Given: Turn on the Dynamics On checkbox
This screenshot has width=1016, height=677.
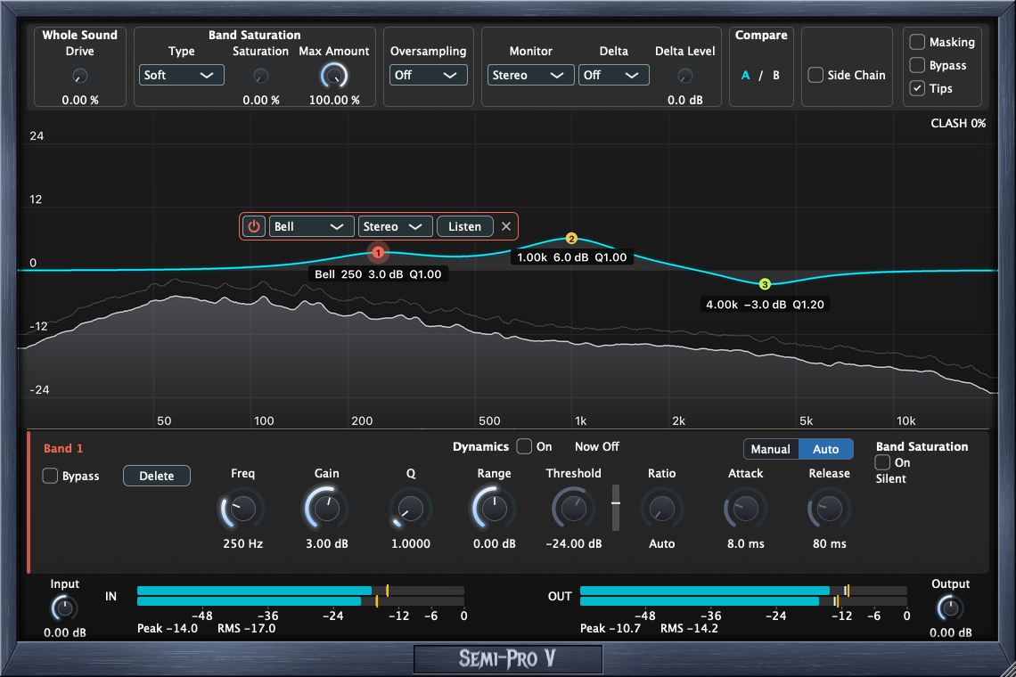Looking at the screenshot, I should coord(524,446).
